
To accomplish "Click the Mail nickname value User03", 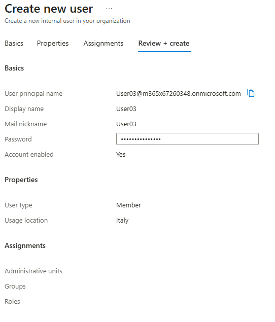I will click(x=126, y=124).
